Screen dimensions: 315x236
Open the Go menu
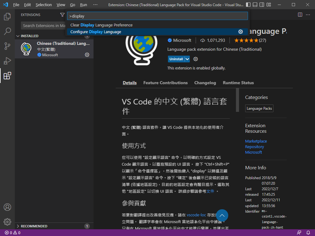pos(73,5)
